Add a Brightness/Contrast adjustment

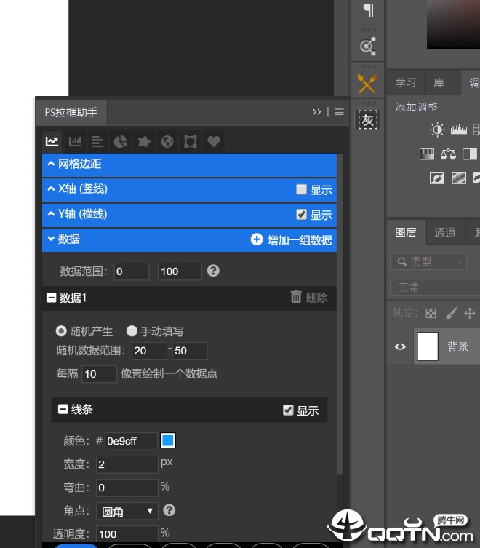pos(437,130)
